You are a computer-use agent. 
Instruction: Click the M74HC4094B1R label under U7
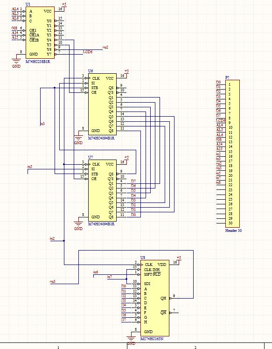click(101, 224)
